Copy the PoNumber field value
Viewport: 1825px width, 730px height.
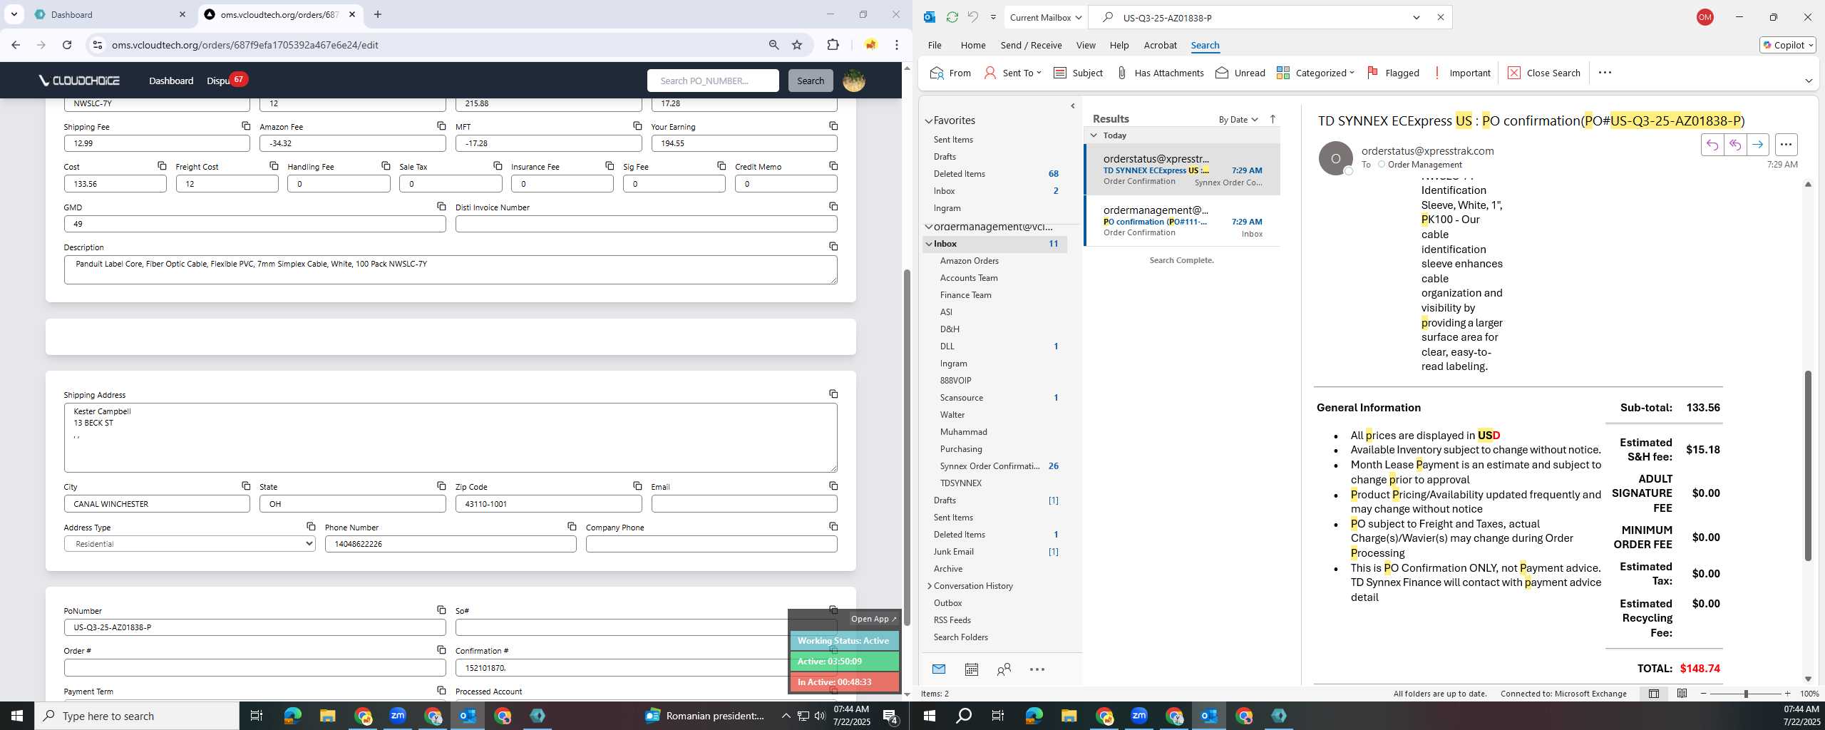click(x=441, y=610)
